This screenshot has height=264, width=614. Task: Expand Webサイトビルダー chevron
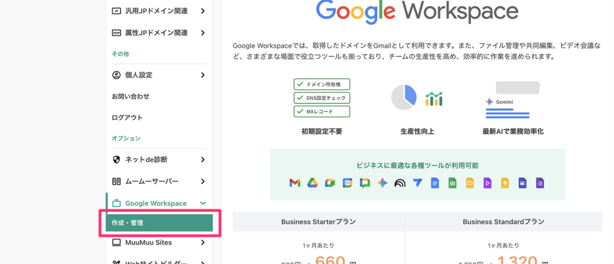(203, 262)
